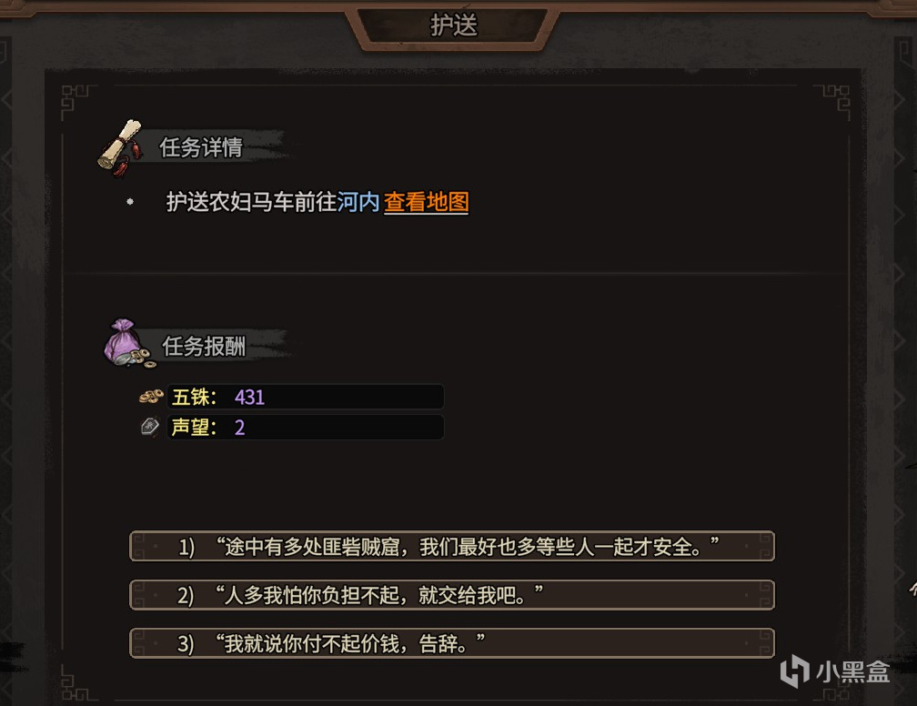Choose option 3 "告辞" to decline

452,643
